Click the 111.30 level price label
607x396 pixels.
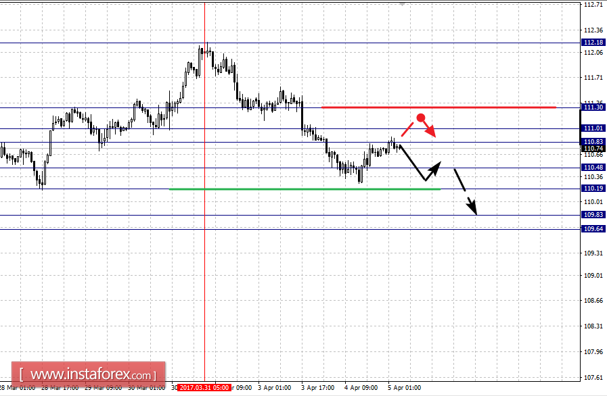pyautogui.click(x=593, y=107)
